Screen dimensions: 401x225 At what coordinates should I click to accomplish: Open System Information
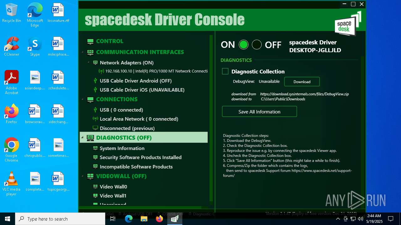[x=122, y=148]
